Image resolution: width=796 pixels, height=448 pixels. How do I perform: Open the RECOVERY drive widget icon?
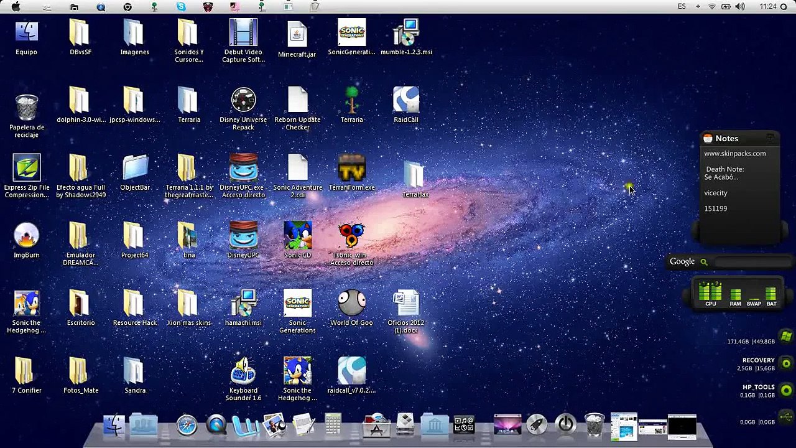[x=787, y=363]
